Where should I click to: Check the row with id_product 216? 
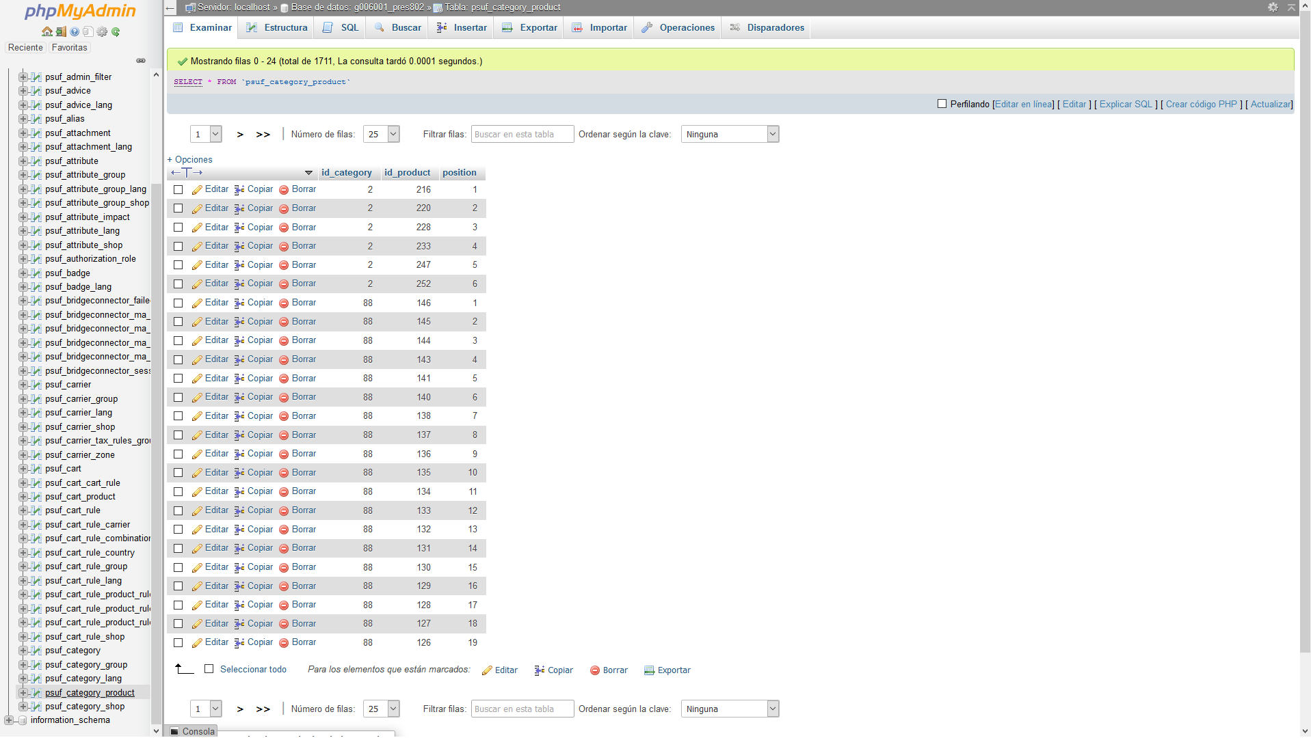tap(178, 190)
